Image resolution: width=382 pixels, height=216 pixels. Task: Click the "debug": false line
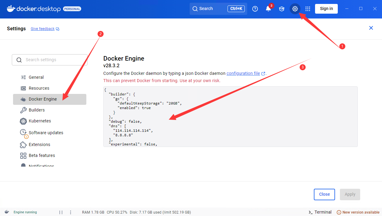click(x=125, y=121)
